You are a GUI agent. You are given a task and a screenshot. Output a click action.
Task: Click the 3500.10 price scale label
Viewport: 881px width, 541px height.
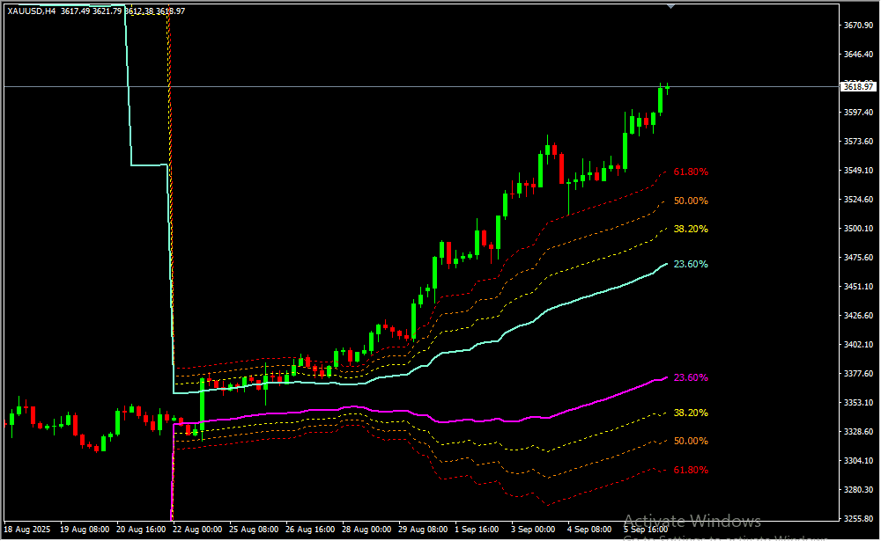857,229
